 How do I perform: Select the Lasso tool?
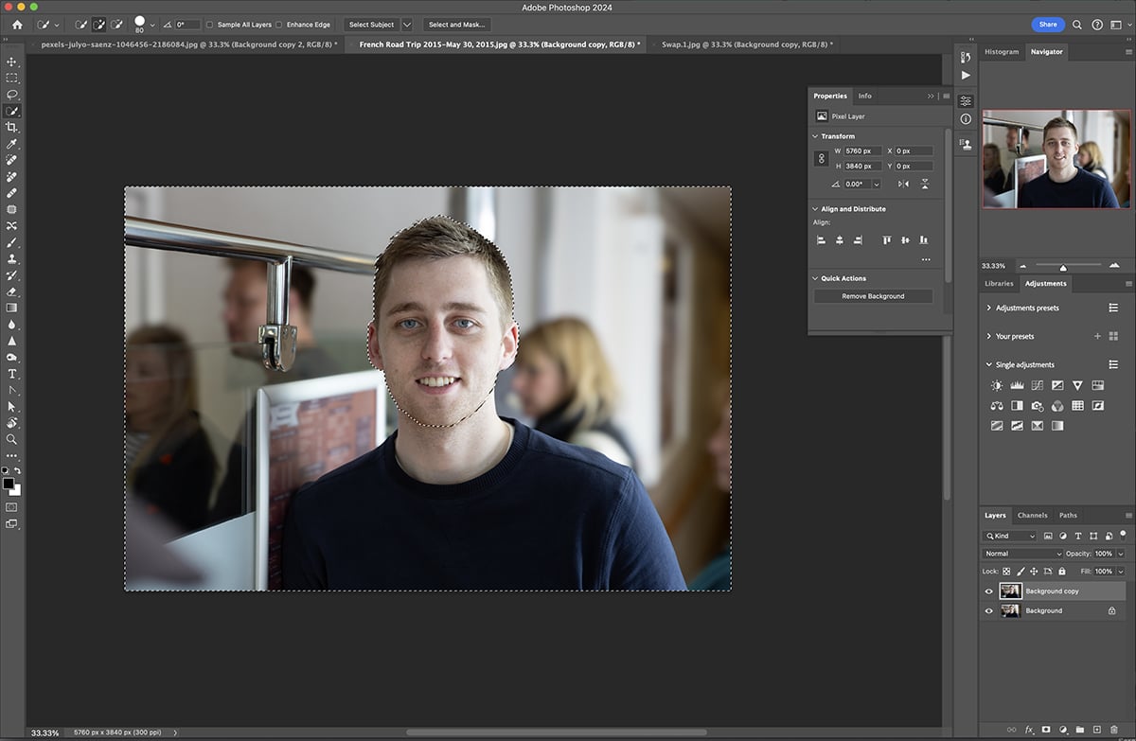click(x=12, y=93)
